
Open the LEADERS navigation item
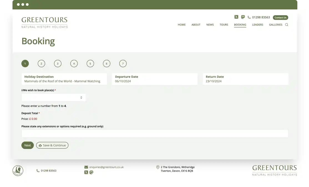[257, 25]
